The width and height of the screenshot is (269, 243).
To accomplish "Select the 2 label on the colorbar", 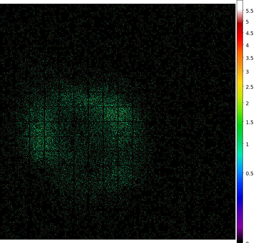I will (247, 103).
